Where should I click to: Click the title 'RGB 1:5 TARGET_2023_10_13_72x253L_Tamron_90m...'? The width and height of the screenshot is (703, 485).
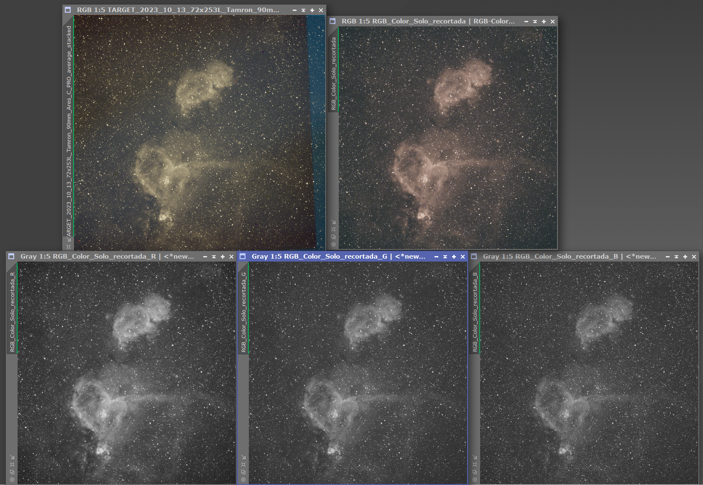[178, 10]
